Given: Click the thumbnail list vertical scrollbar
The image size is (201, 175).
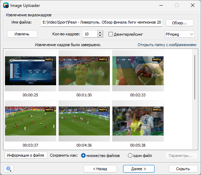Looking at the screenshot, I should (195, 77).
